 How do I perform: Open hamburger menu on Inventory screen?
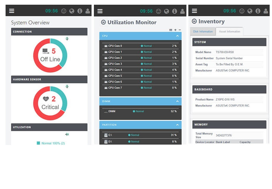click(194, 11)
